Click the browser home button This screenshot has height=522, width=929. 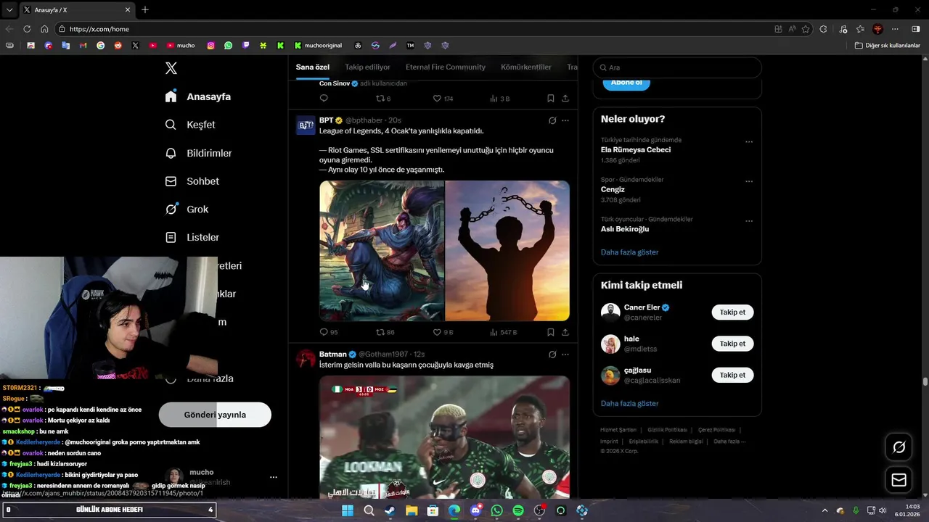(x=44, y=29)
